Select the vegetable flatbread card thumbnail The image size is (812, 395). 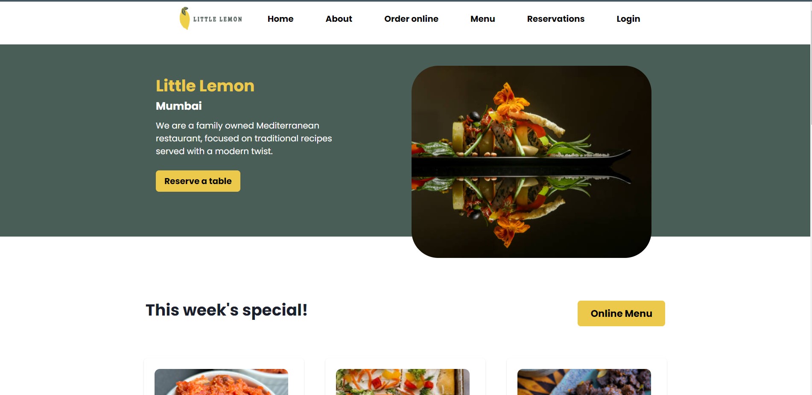tap(403, 382)
